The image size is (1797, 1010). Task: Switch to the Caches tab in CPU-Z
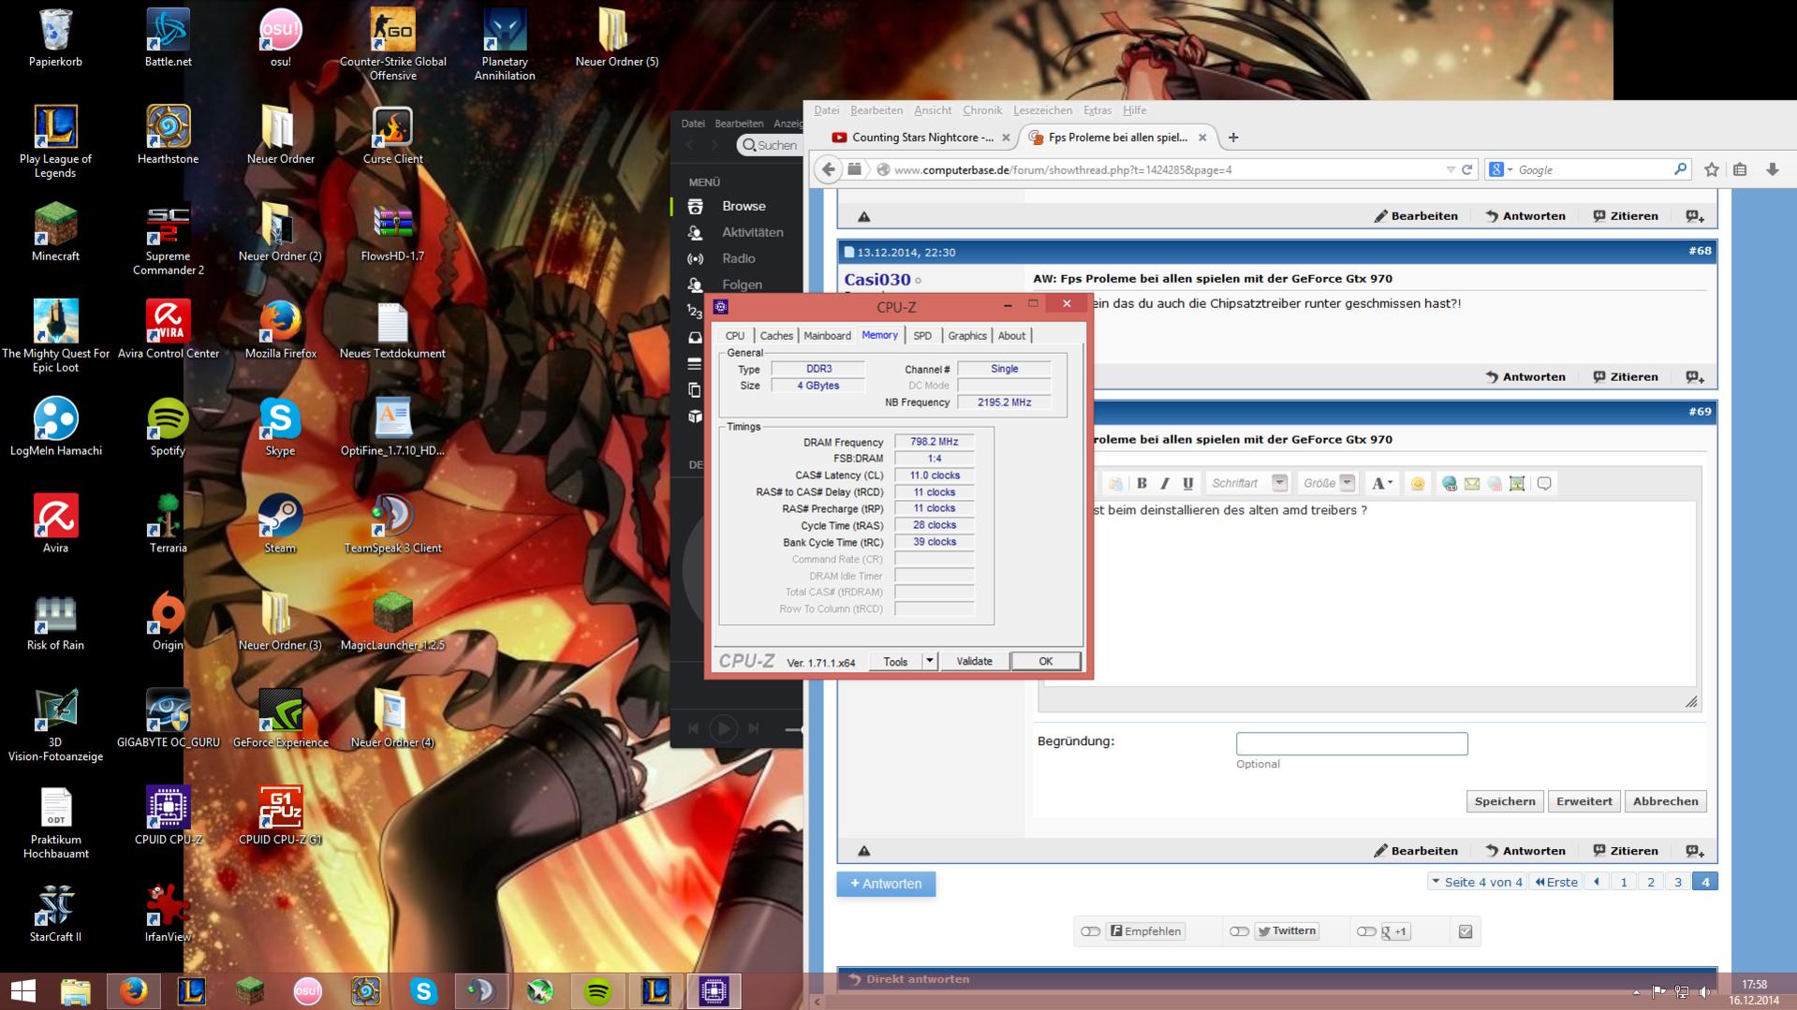click(x=776, y=335)
